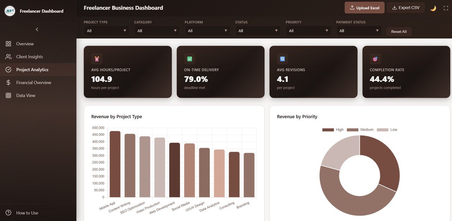Viewport: 452px width, 221px height.
Task: Click the green checkmark icon on On-Time Delivery card
Action: pos(189,58)
